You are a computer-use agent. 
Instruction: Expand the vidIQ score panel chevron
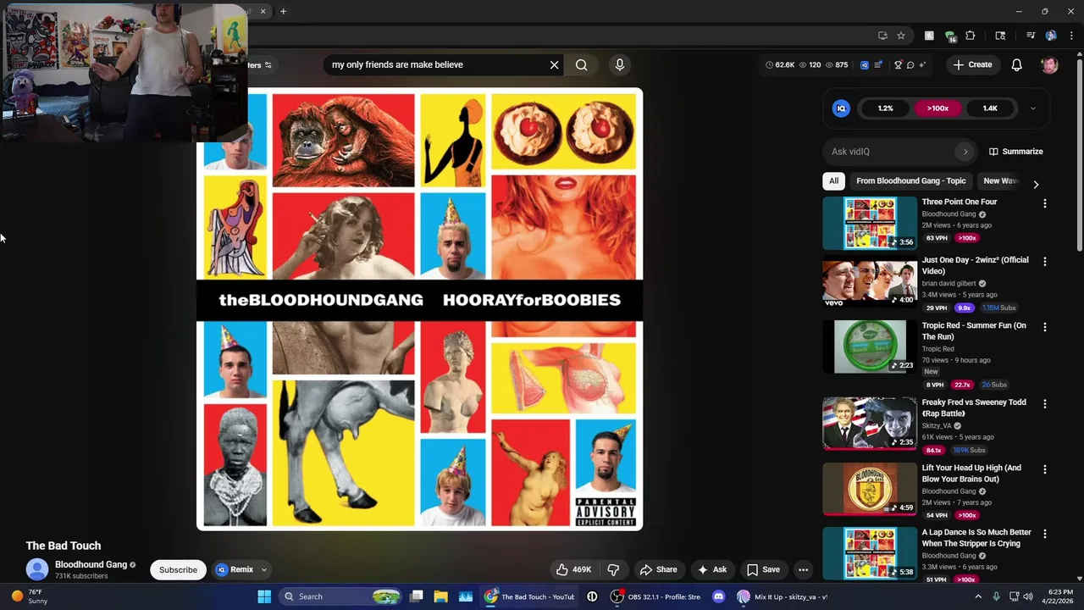point(1032,108)
